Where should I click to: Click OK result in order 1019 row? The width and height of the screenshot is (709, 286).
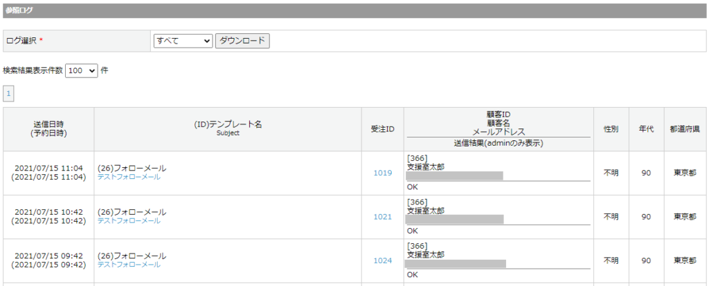point(413,187)
